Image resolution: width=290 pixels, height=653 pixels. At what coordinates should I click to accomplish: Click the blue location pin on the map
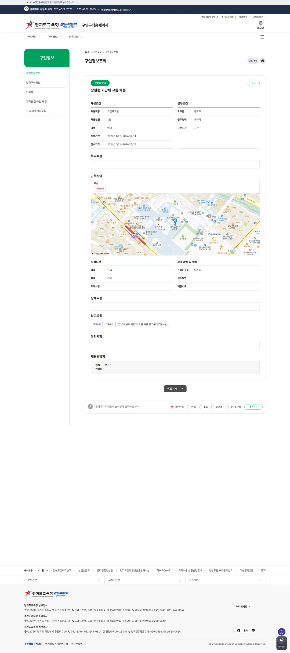pos(175,221)
